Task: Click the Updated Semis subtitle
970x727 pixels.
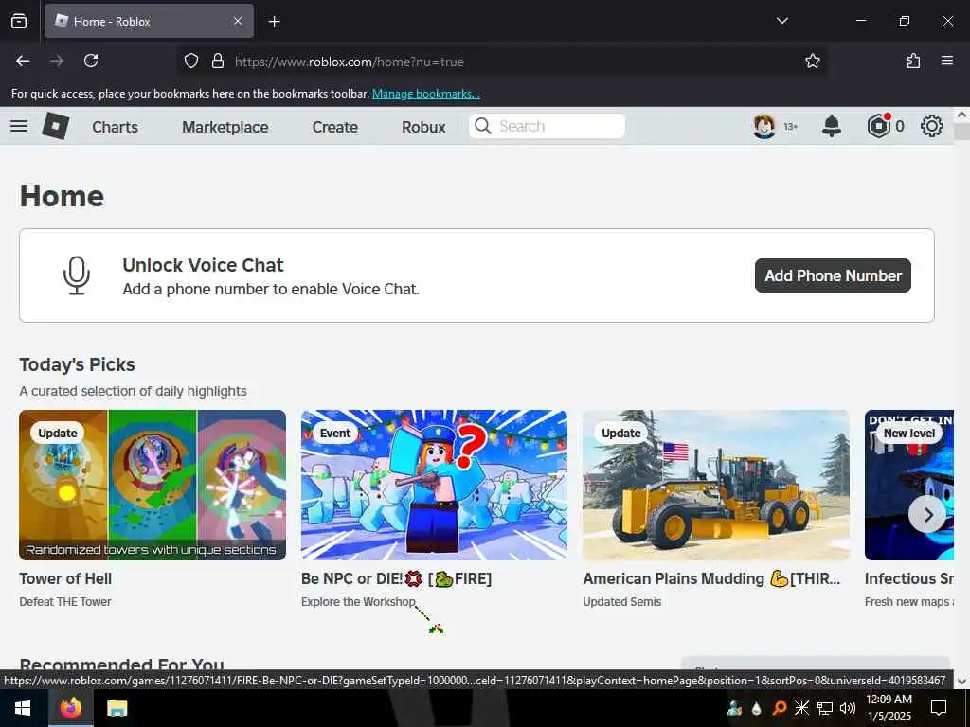Action: (621, 601)
